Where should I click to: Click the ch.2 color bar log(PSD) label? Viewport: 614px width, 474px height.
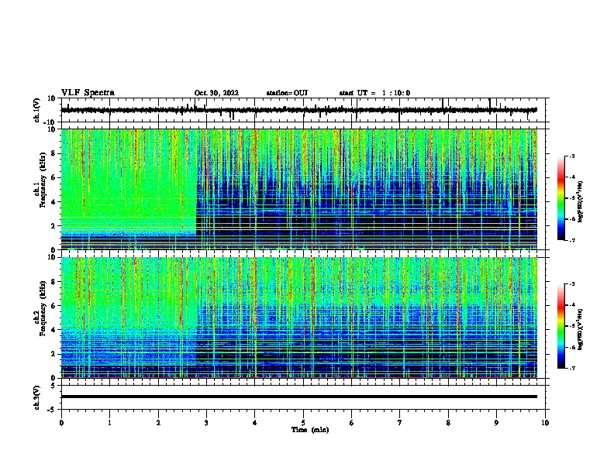point(581,330)
